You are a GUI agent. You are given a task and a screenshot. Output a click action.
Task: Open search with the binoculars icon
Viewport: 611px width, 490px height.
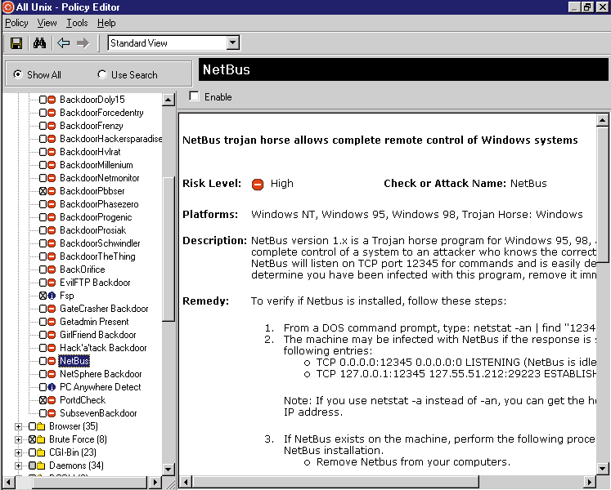(39, 43)
